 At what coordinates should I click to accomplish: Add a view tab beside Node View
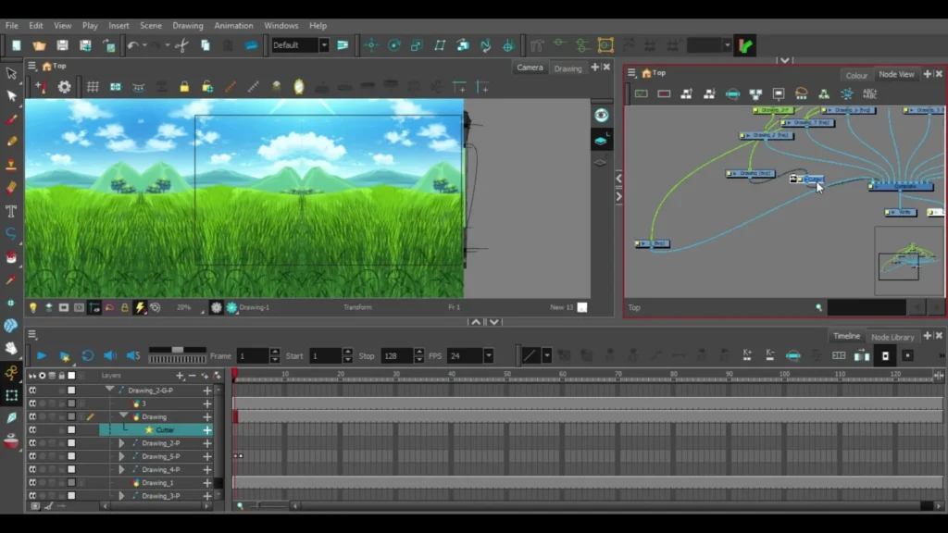click(x=928, y=74)
